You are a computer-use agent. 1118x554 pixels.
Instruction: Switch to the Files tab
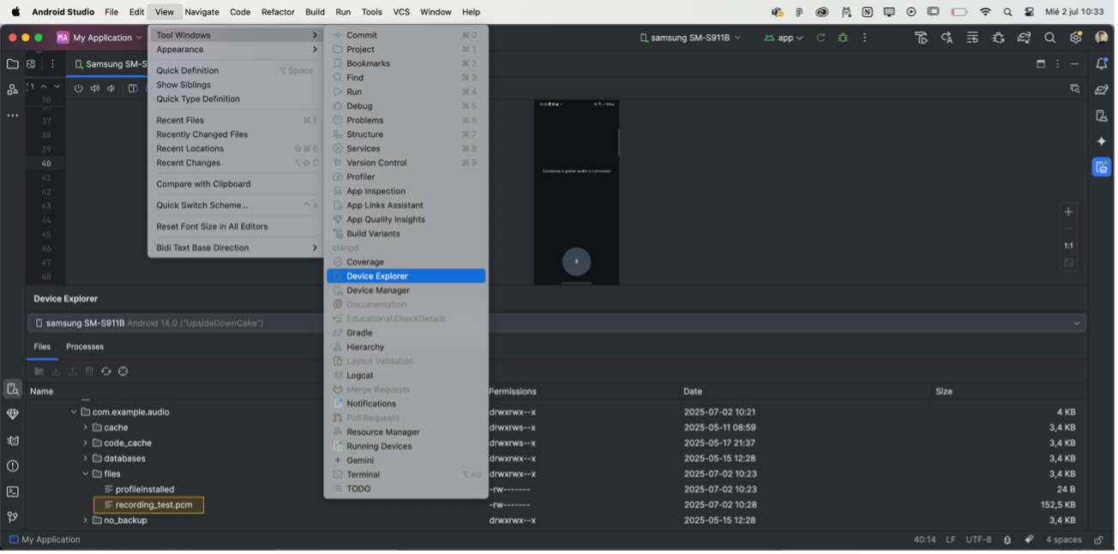coord(42,347)
